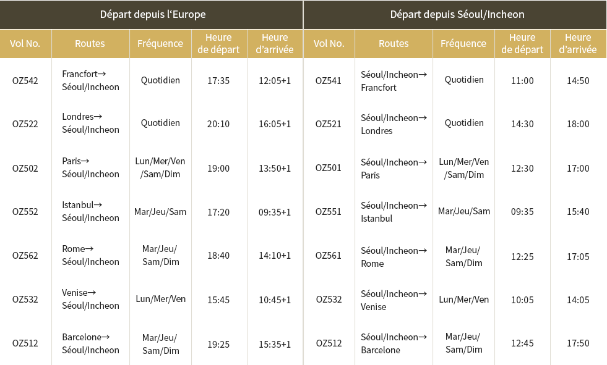Click the Séoul/Incheon→Paris route cell
Image resolution: width=607 pixels, height=365 pixels.
[394, 169]
